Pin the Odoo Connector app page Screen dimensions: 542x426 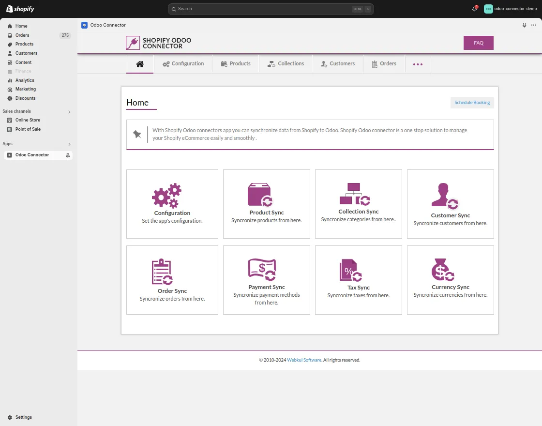(524, 25)
